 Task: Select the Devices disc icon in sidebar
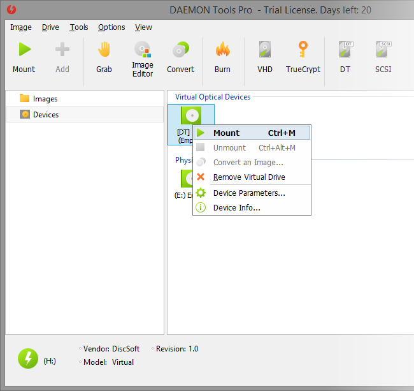pos(25,114)
